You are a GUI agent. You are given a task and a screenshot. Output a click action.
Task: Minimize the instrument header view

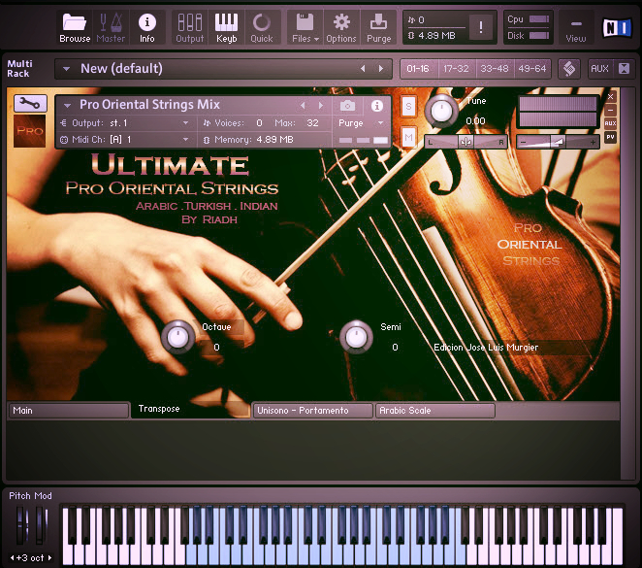pyautogui.click(x=610, y=111)
